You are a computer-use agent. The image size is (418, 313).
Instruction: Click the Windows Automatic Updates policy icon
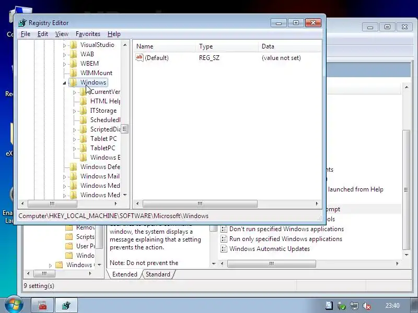coord(224,249)
